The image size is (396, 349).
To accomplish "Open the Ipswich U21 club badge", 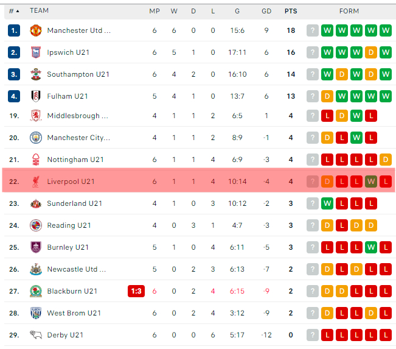I will (x=36, y=52).
